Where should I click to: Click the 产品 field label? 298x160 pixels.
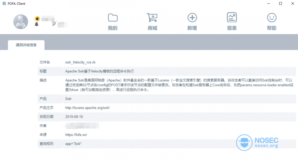point(43,99)
